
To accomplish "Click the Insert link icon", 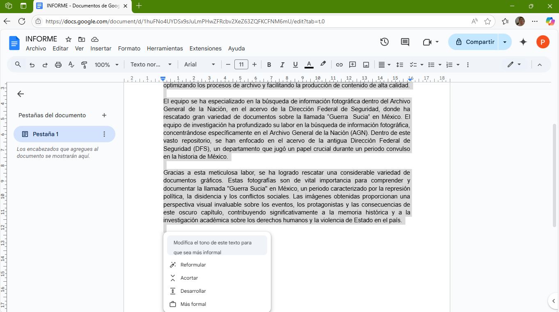I will 339,65.
